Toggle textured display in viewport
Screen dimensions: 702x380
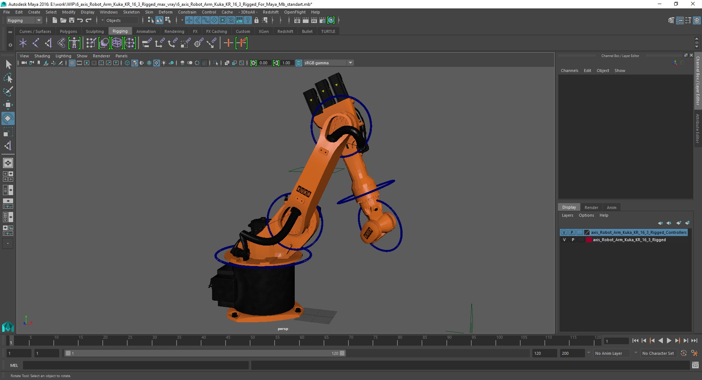pyautogui.click(x=156, y=63)
